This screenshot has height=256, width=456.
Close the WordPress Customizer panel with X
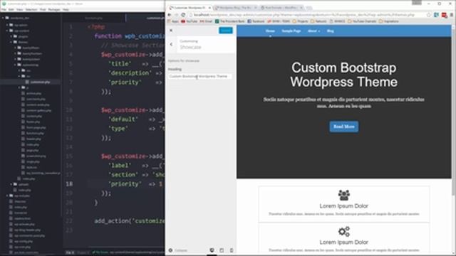171,30
